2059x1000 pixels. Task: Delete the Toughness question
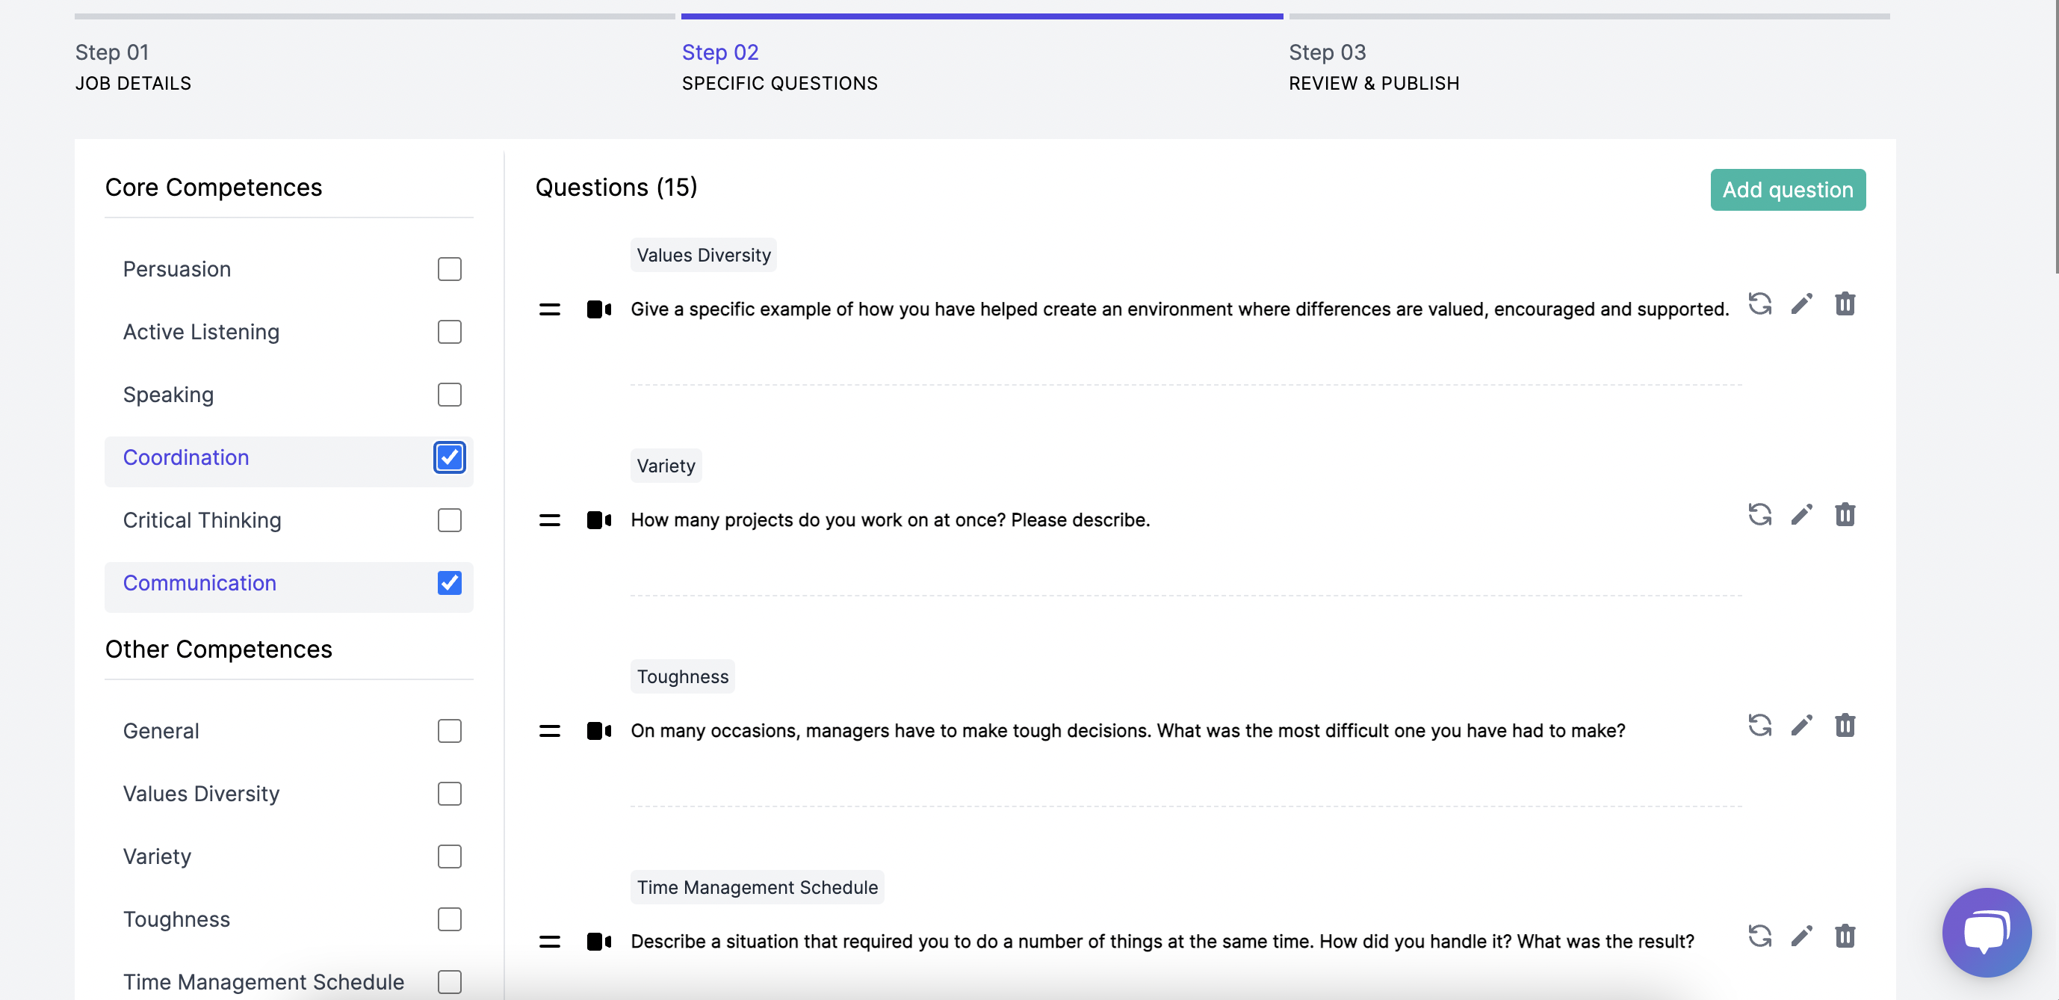(x=1845, y=726)
